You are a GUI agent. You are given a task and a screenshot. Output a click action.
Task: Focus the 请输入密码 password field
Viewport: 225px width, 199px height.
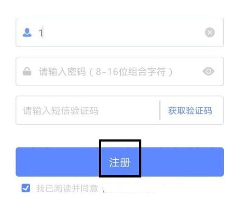coord(120,71)
